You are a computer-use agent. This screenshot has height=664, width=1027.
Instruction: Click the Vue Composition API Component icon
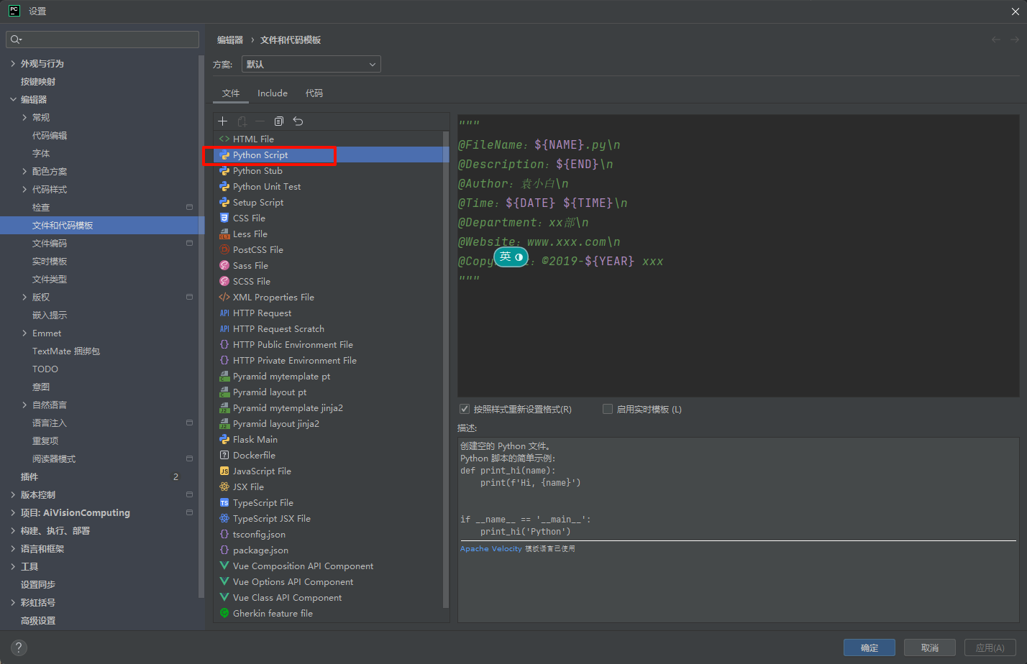coord(224,566)
